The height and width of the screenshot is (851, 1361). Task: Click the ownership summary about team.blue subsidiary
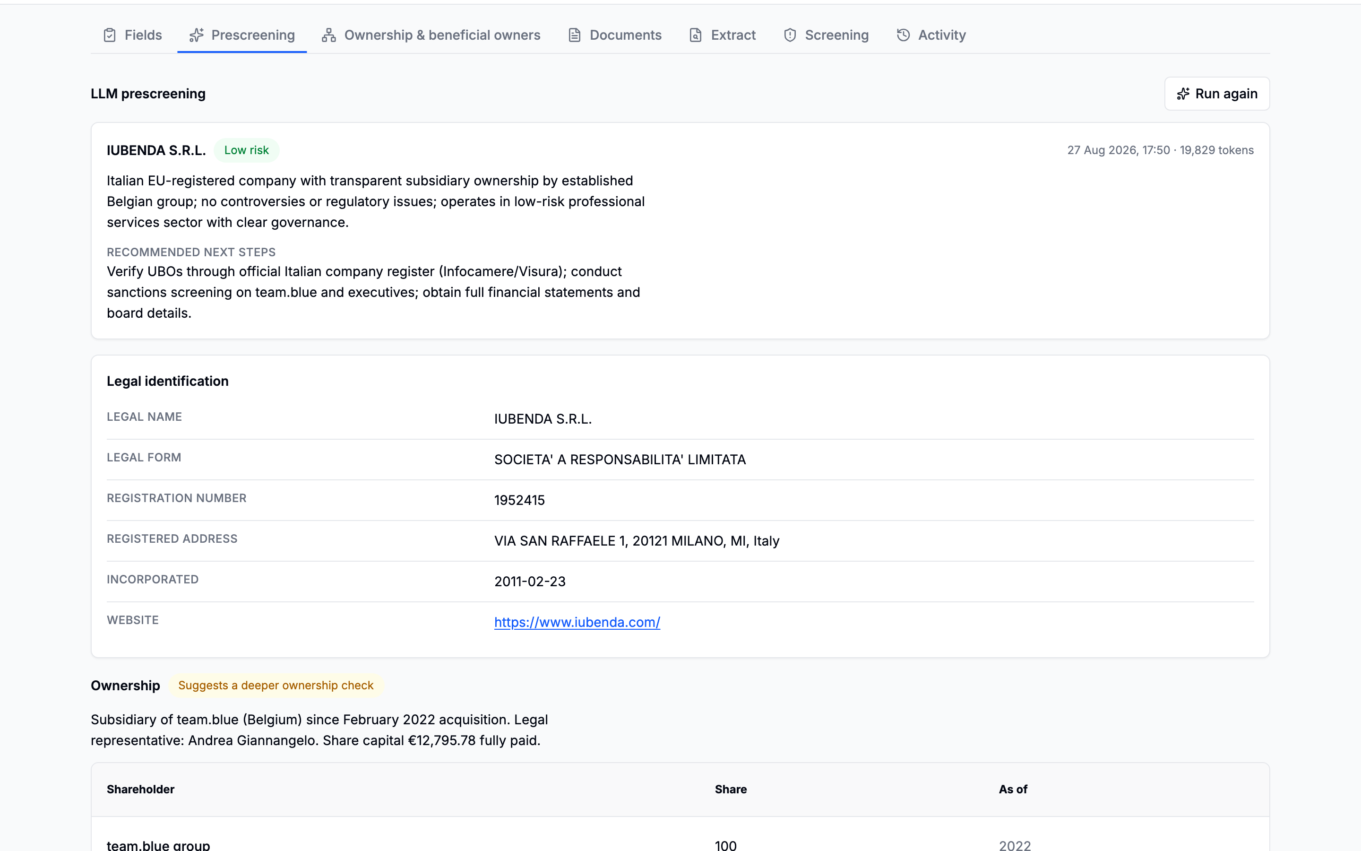(x=319, y=730)
